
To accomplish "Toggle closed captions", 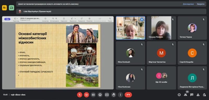I will point(93,95).
